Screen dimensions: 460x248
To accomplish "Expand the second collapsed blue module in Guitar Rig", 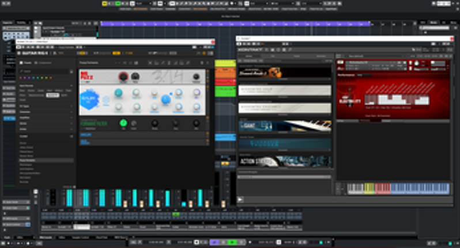I will click(142, 142).
